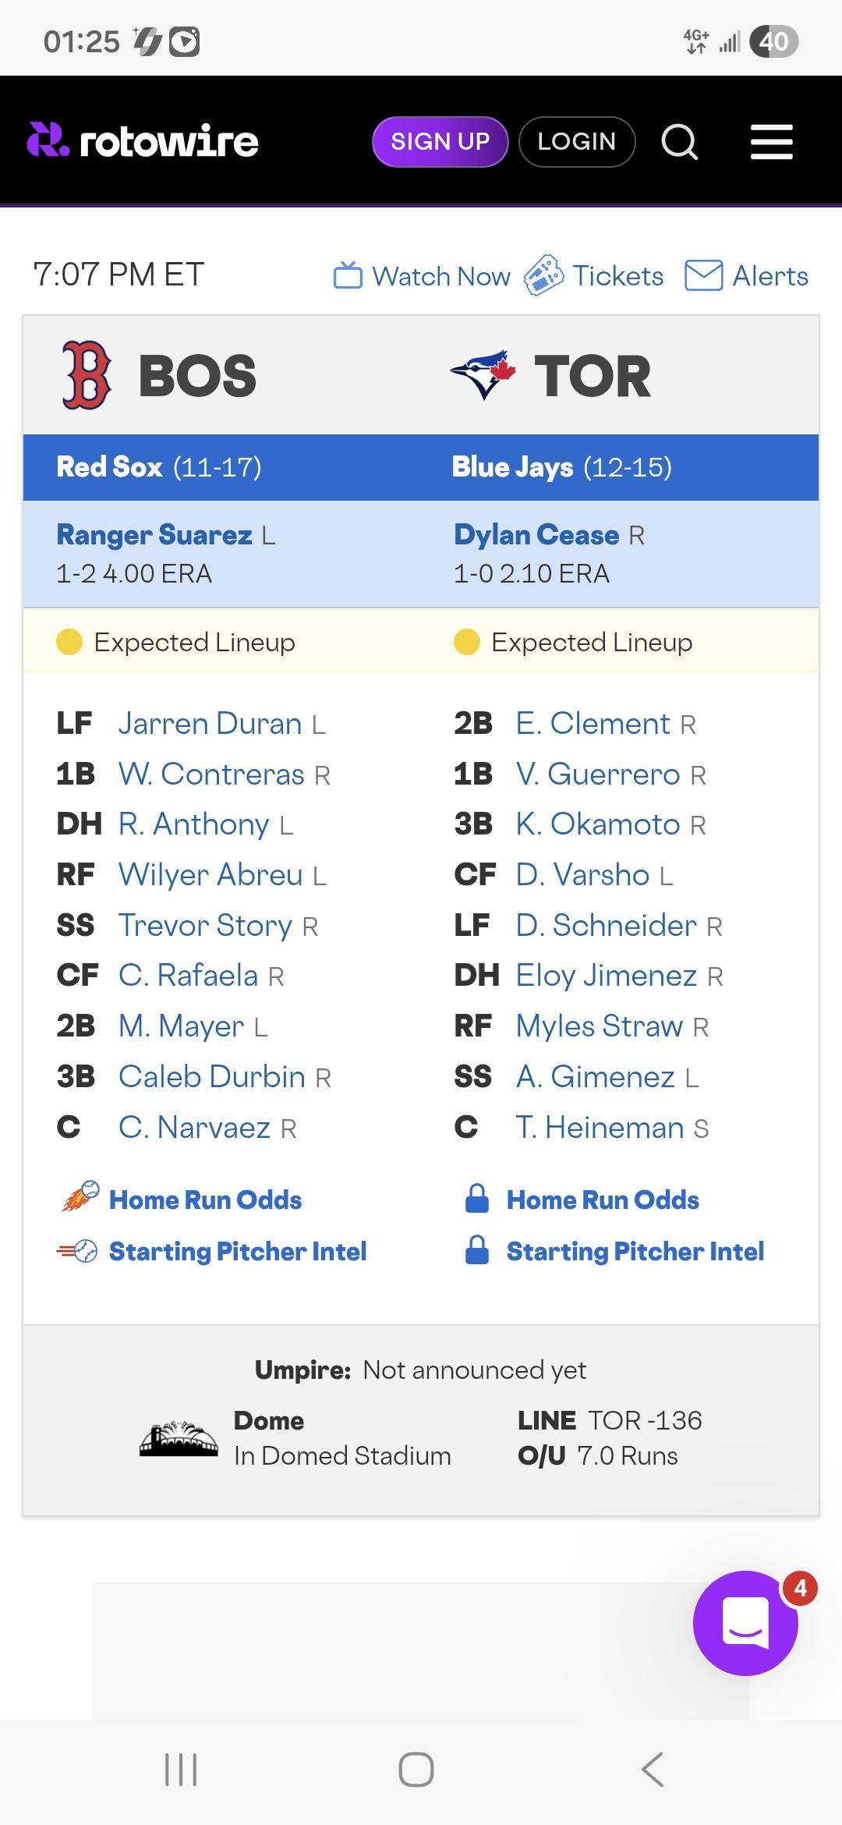
Task: Click the Watch Now TV icon
Action: pyautogui.click(x=348, y=276)
